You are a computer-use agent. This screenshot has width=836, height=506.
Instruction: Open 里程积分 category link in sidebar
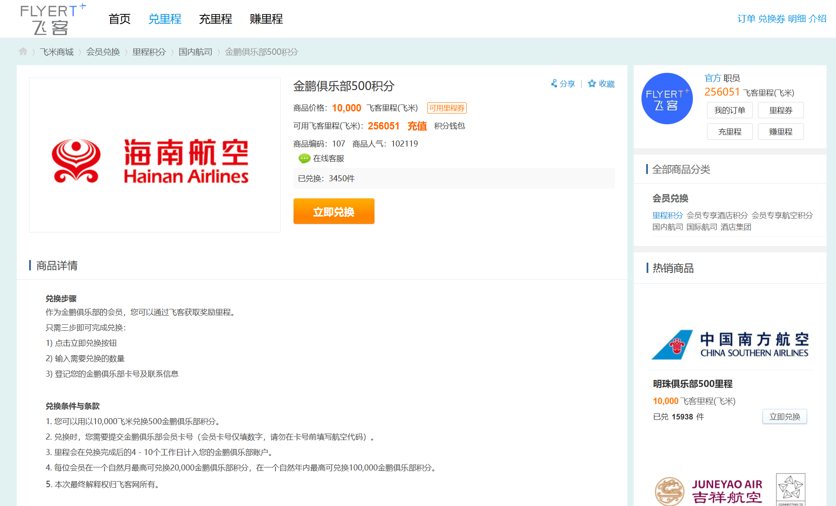(x=668, y=215)
